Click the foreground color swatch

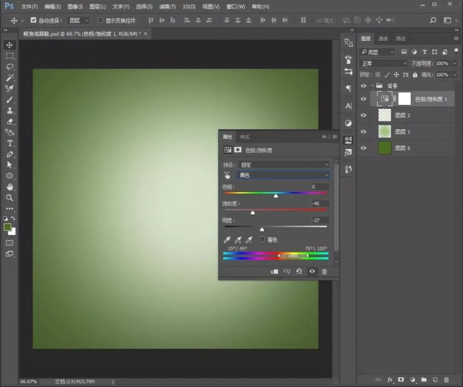pos(7,227)
